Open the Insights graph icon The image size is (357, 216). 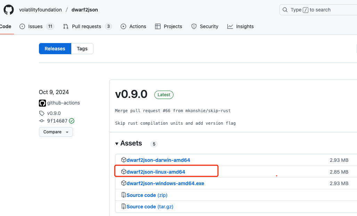230,26
